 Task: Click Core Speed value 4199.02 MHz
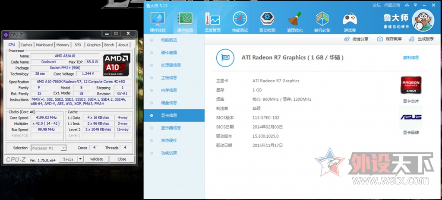pos(46,117)
